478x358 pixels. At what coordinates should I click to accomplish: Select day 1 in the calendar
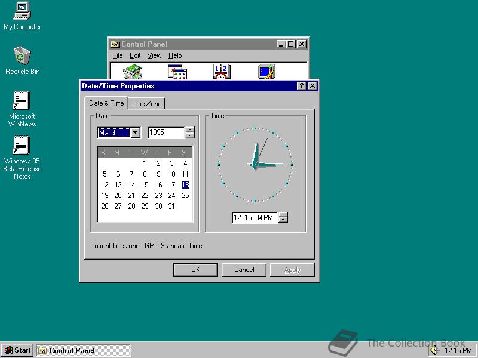(x=145, y=163)
